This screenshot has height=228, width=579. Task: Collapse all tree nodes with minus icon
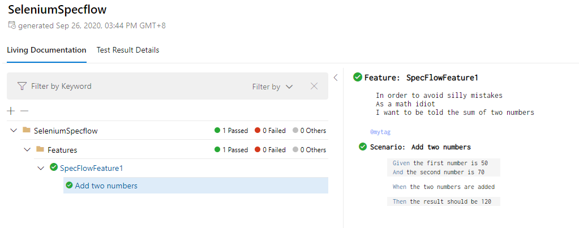pyautogui.click(x=24, y=111)
